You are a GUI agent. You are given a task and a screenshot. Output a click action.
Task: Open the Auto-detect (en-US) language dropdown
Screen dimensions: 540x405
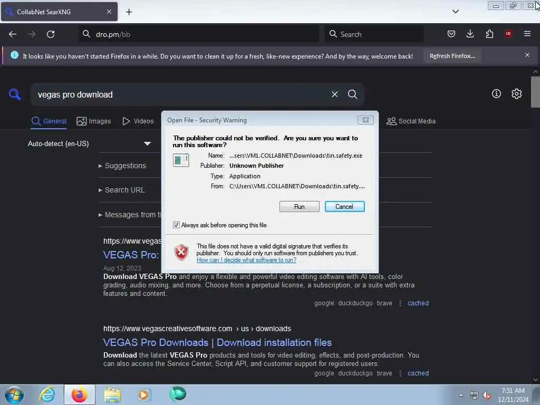[89, 143]
